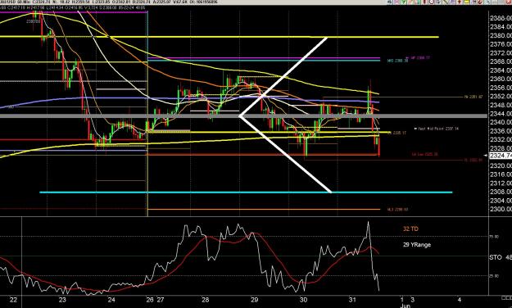Select the thick gray horizontal band
Image resolution: width=512 pixels, height=308 pixels.
(x=243, y=116)
